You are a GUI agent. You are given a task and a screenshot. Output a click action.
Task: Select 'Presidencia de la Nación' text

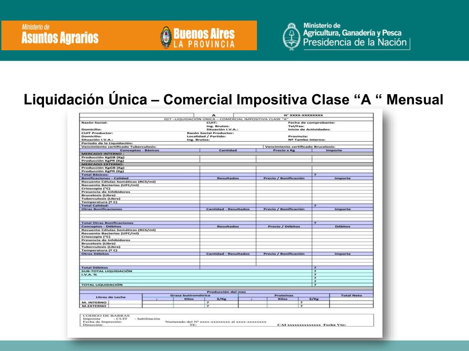355,43
